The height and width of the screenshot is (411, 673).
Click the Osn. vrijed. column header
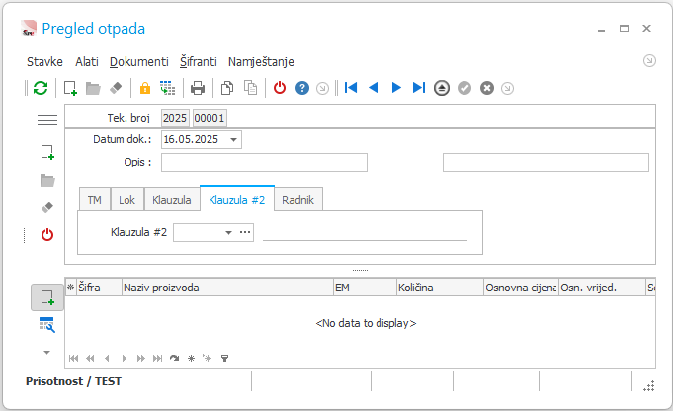[602, 288]
